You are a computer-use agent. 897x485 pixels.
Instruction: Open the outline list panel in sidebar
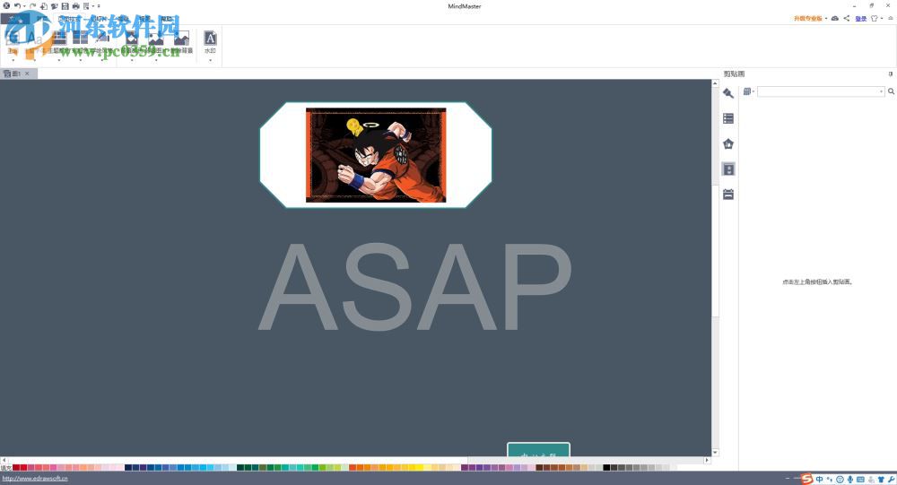coord(728,118)
